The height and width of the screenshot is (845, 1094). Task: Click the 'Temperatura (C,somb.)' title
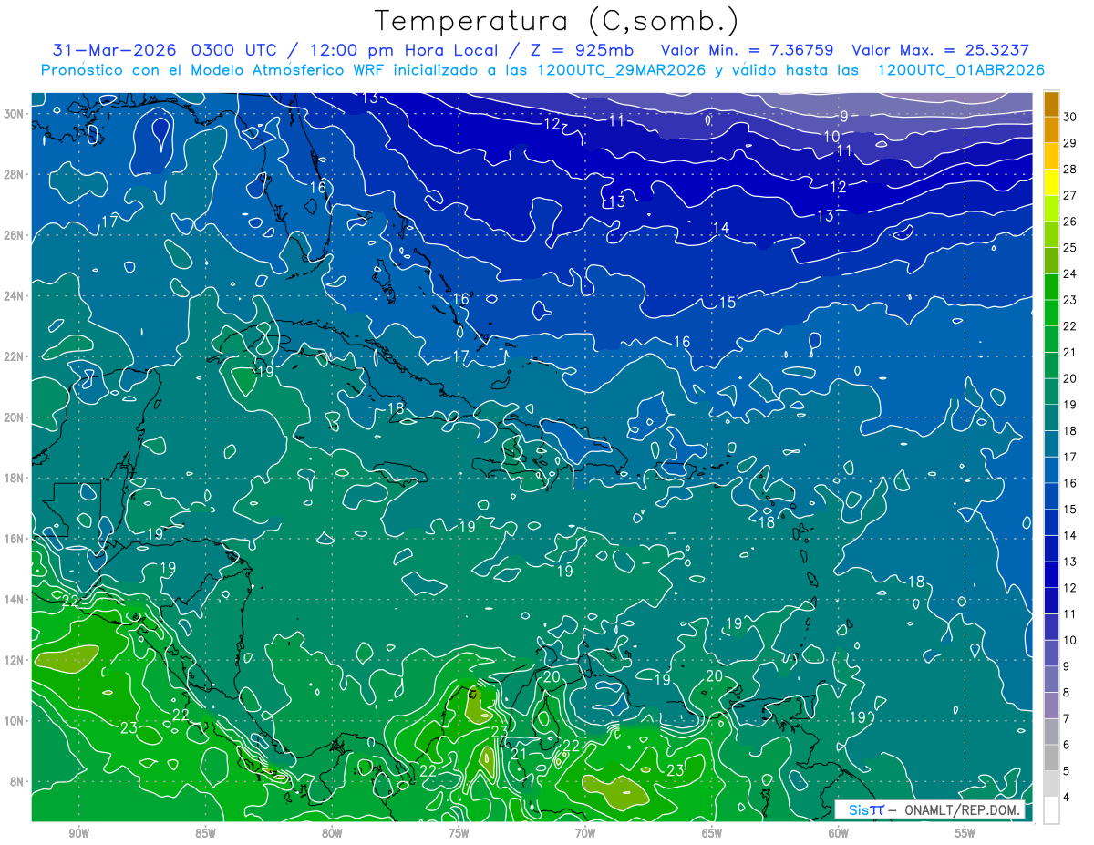(x=556, y=20)
